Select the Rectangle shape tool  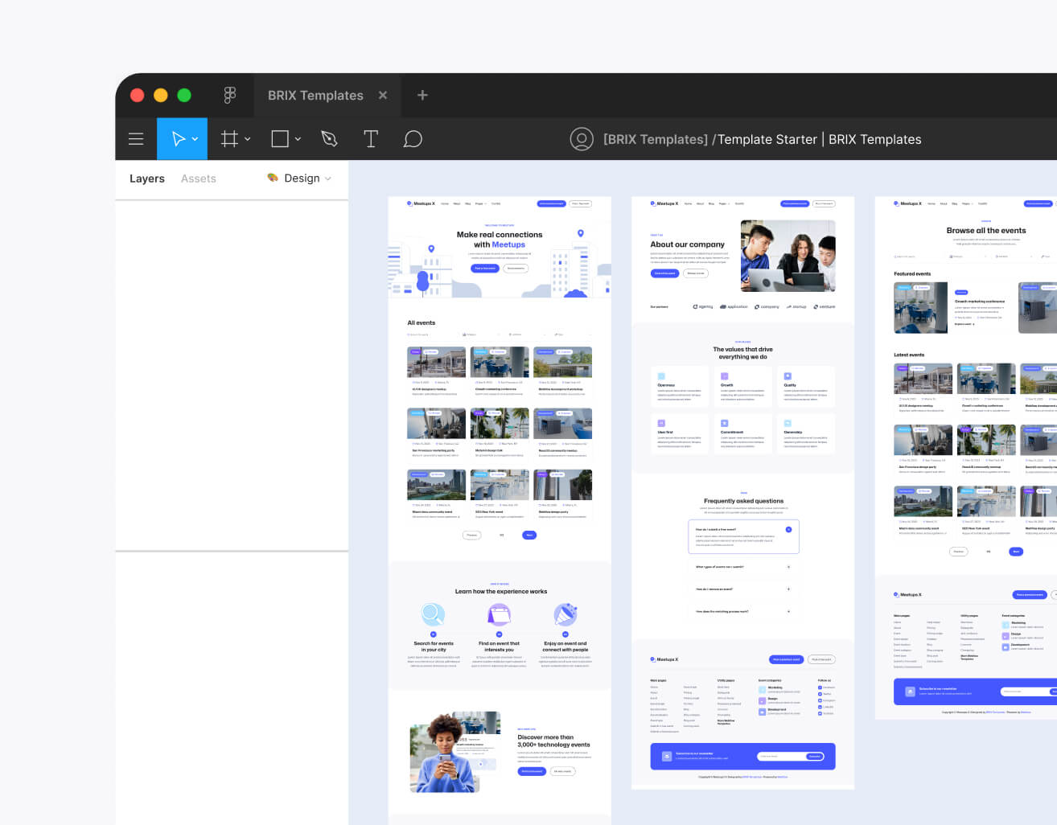click(x=279, y=138)
